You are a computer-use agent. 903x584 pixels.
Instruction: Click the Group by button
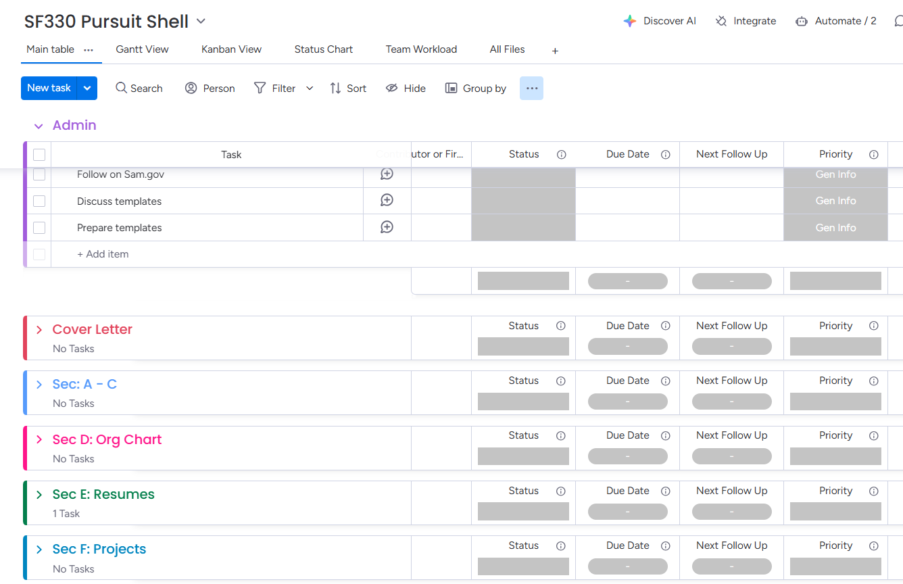tap(476, 88)
